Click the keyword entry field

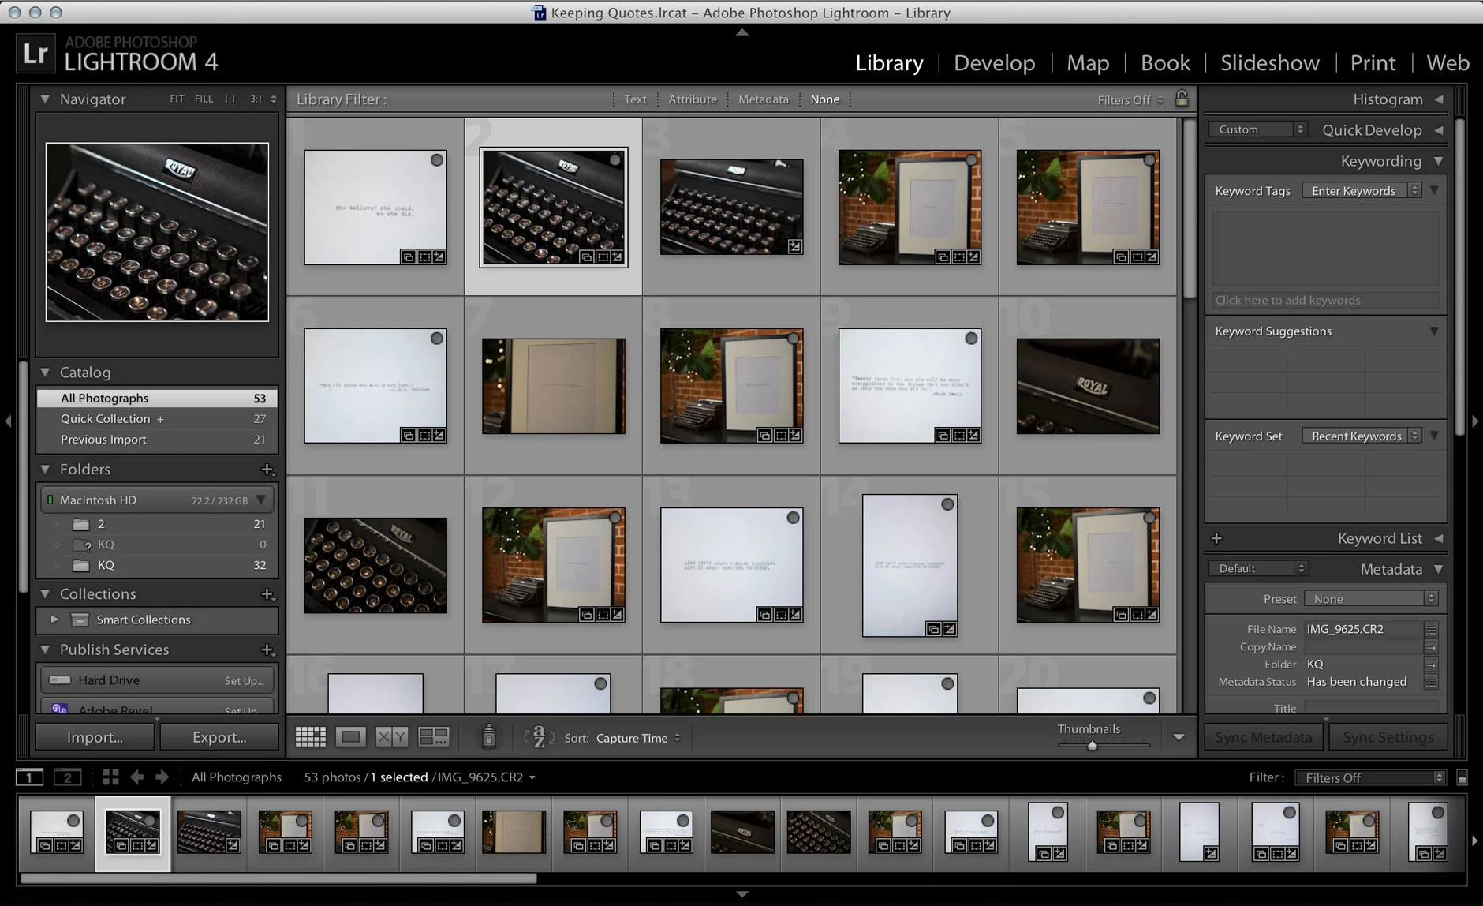[1325, 300]
